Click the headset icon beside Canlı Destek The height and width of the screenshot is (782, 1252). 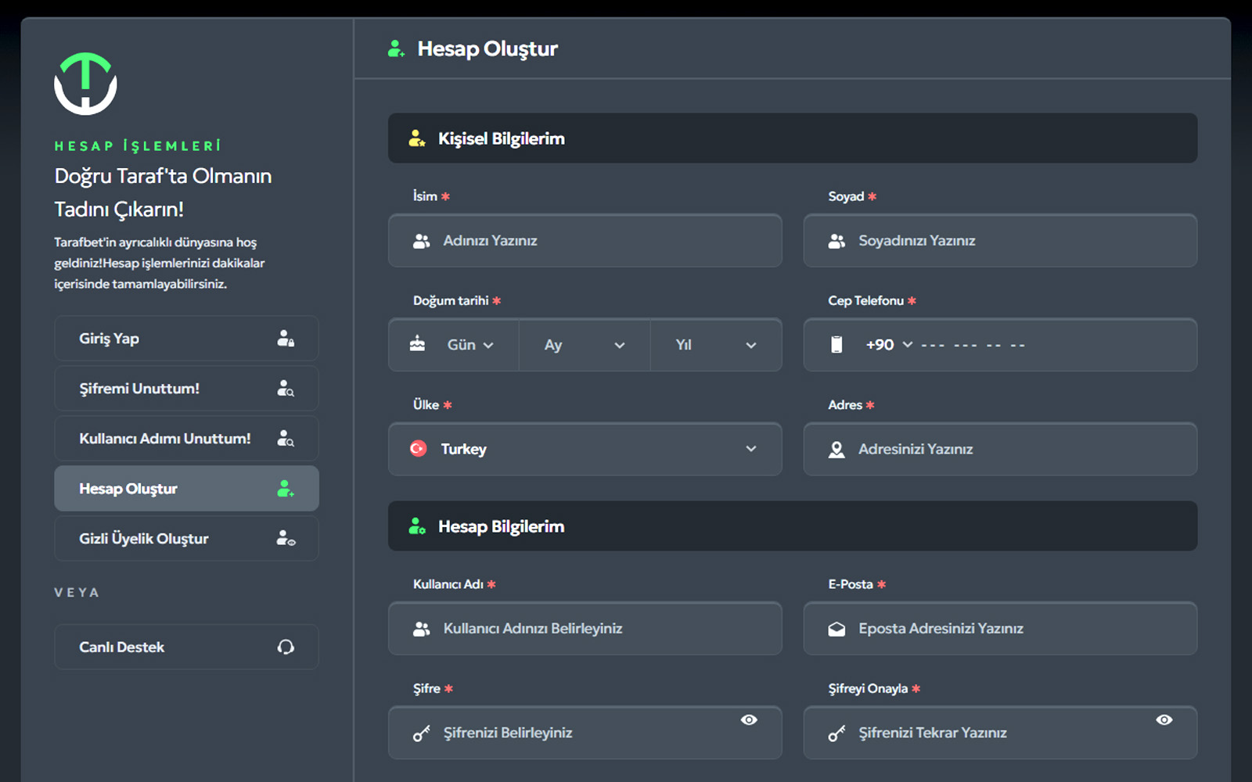[286, 647]
